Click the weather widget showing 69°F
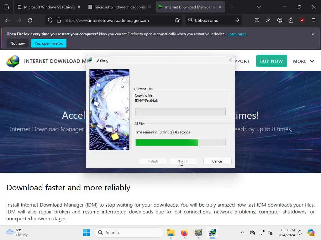The width and height of the screenshot is (321, 240). point(17,232)
